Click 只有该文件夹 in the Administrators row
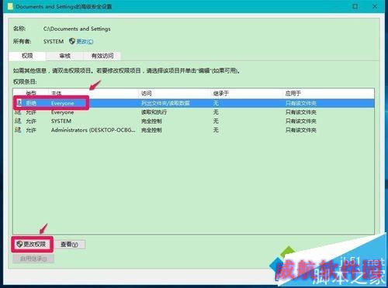 point(301,130)
